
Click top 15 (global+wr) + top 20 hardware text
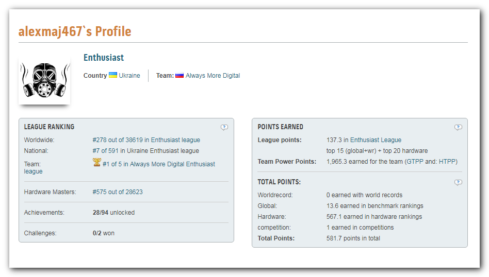pyautogui.click(x=377, y=151)
